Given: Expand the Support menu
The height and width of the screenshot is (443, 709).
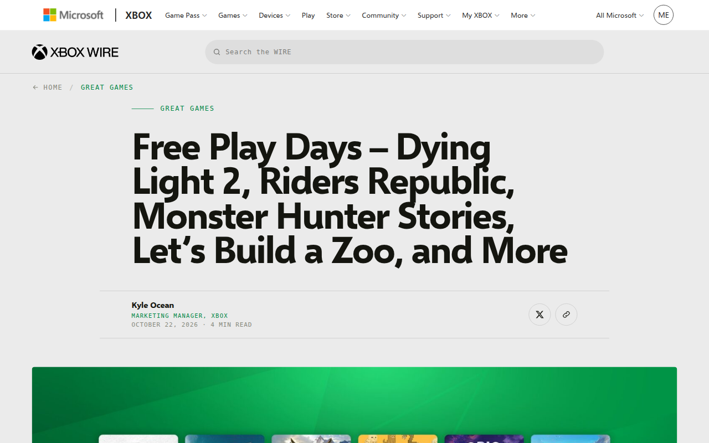Looking at the screenshot, I should click(434, 16).
